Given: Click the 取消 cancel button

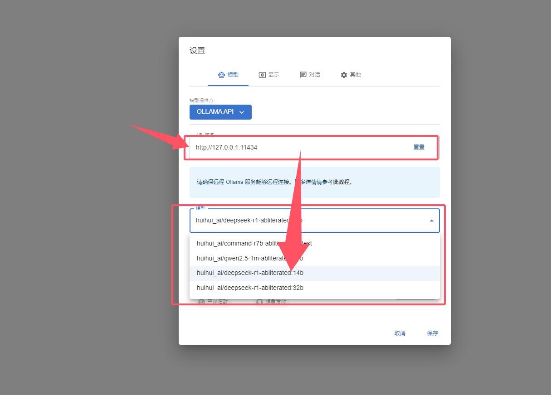Looking at the screenshot, I should (x=400, y=333).
